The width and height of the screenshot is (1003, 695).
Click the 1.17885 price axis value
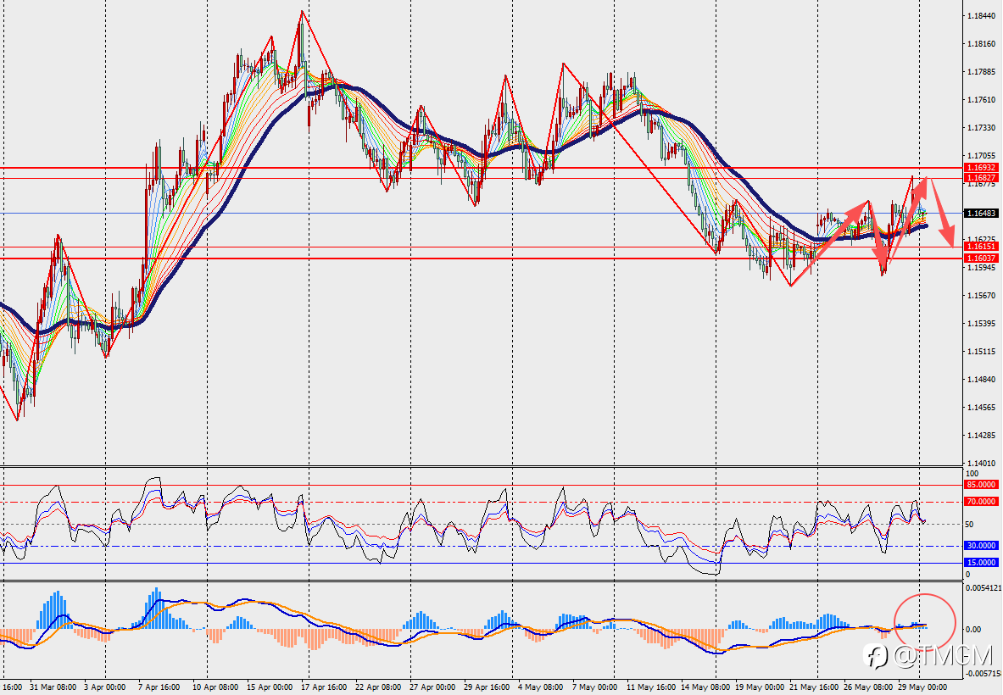[x=982, y=71]
